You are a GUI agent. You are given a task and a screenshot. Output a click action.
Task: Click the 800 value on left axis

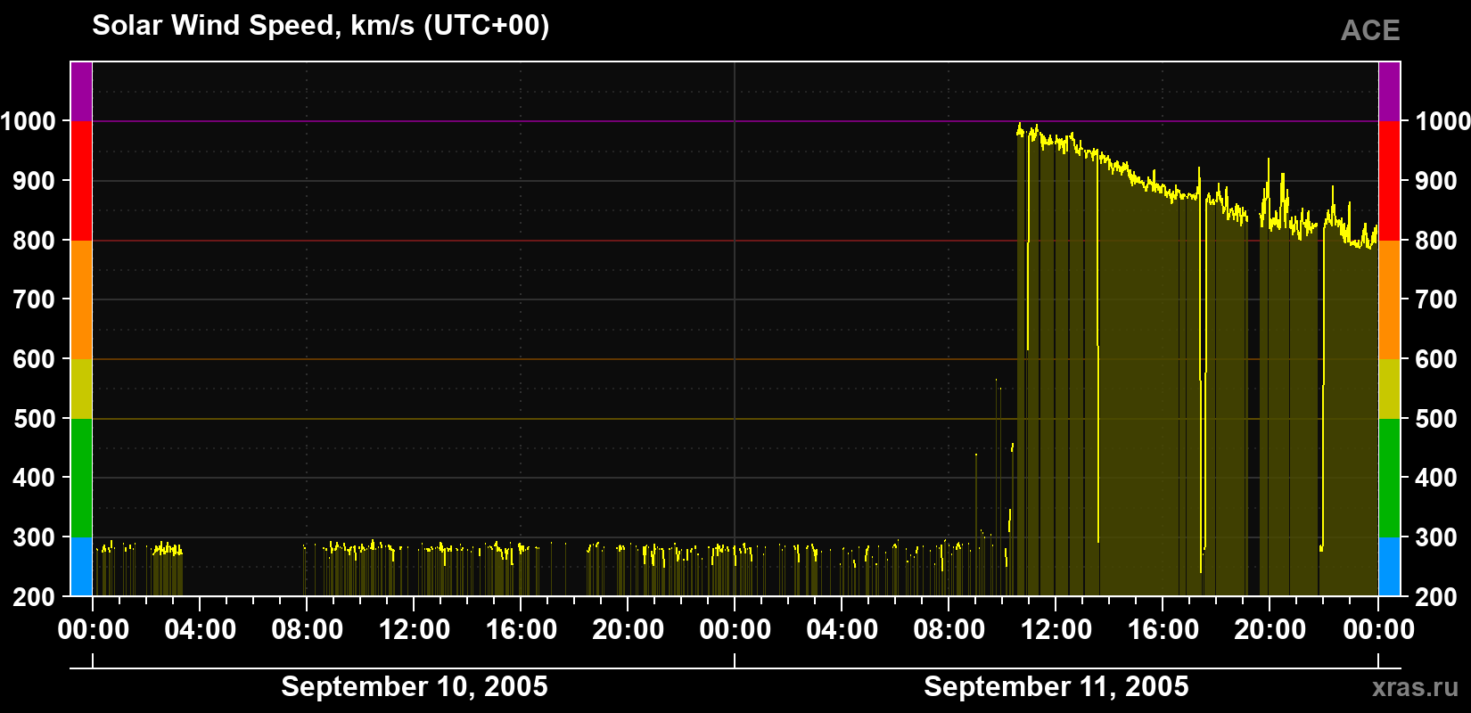35,241
